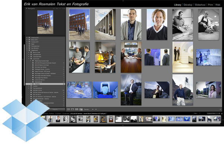The image size is (224, 146).
Task: Expand the Berlijn 2012 collection set
Action: (27, 40)
